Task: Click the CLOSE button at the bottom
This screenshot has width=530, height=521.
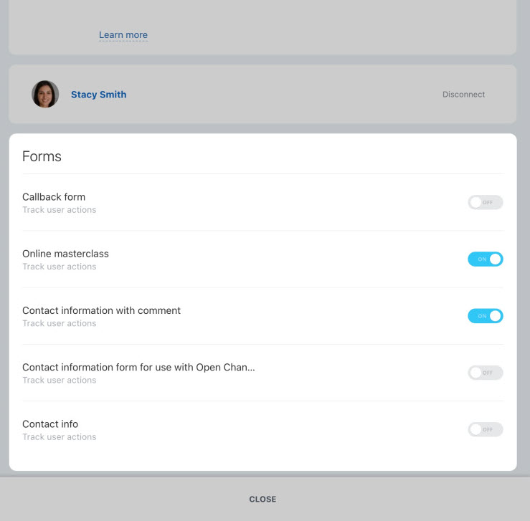Action: (262, 499)
